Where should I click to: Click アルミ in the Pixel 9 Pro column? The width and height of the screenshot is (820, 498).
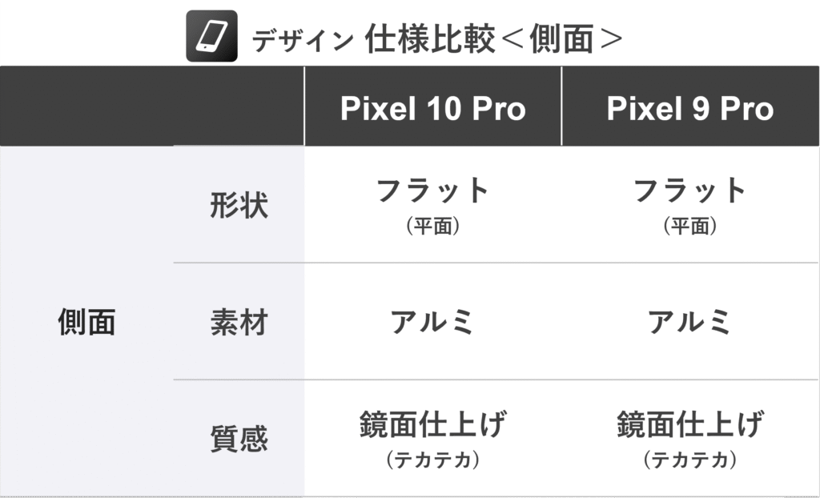(690, 322)
